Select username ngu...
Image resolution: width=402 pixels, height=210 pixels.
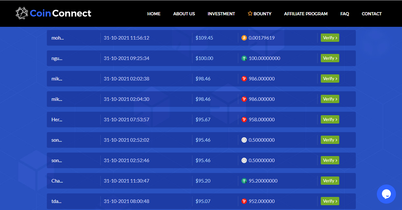(x=57, y=58)
